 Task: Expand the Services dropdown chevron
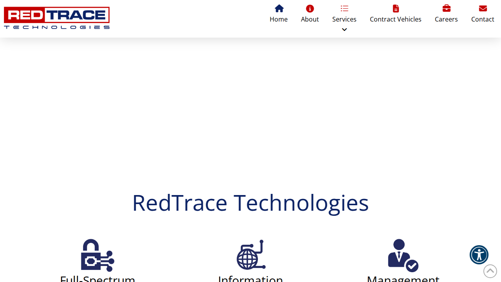[344, 30]
